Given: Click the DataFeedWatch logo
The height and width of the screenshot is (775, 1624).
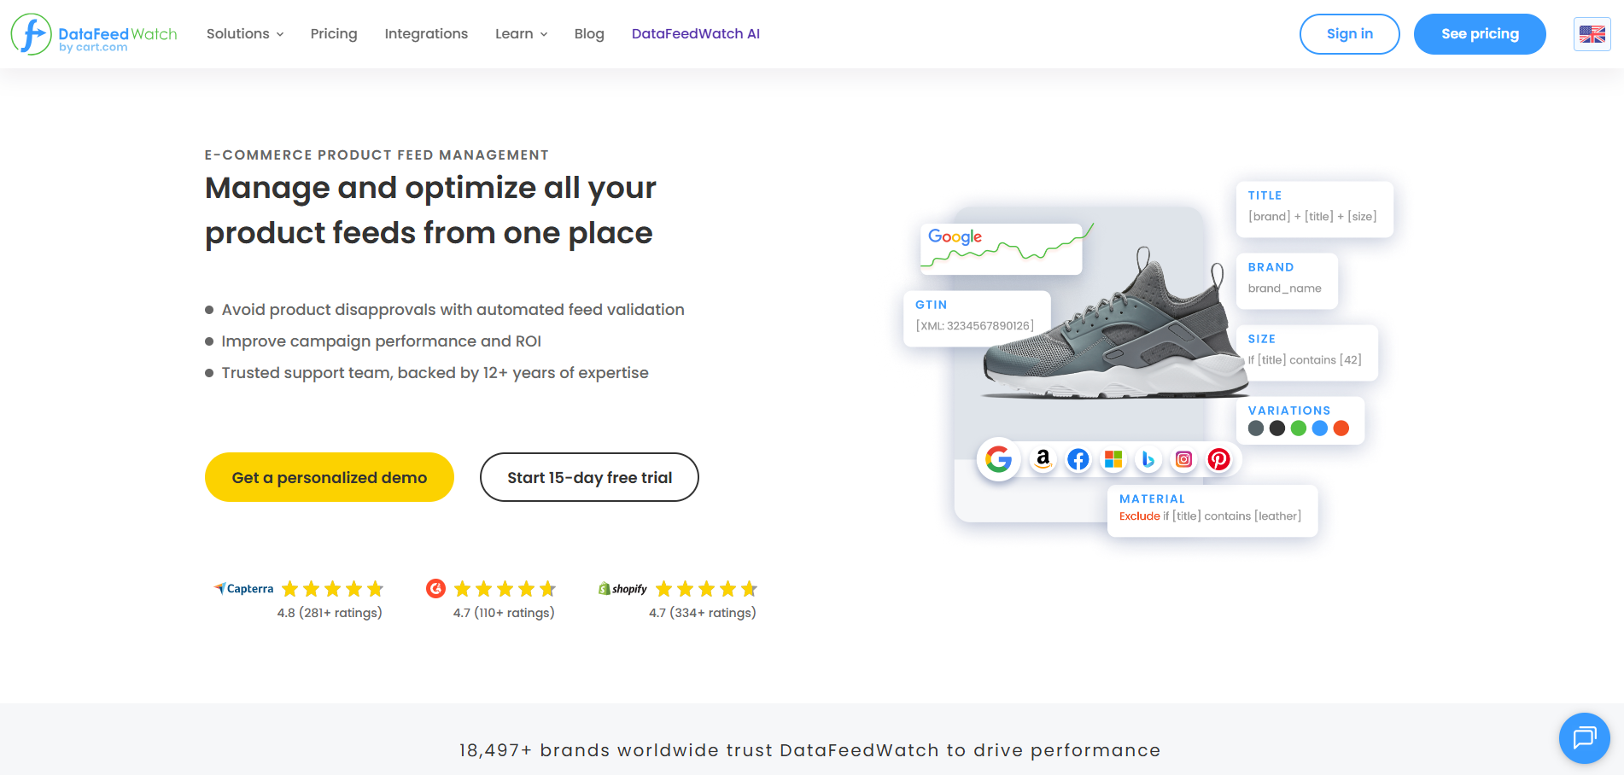Looking at the screenshot, I should (x=94, y=34).
